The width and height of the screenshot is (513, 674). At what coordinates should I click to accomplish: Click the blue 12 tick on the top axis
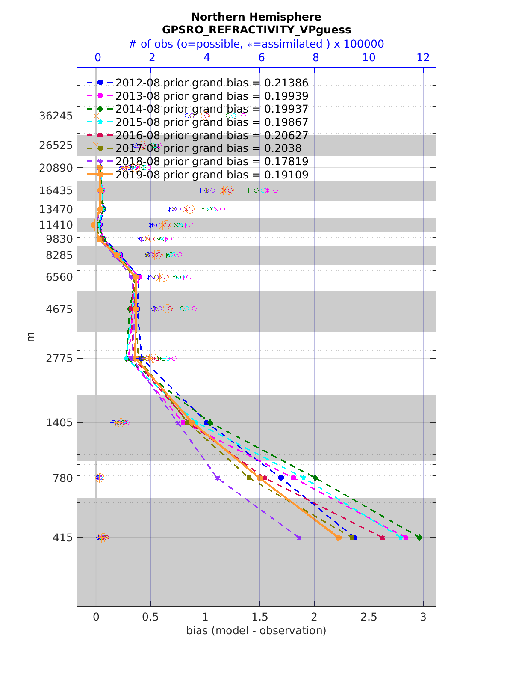tap(423, 58)
